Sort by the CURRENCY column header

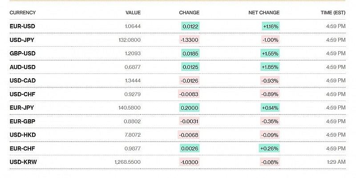coord(23,12)
